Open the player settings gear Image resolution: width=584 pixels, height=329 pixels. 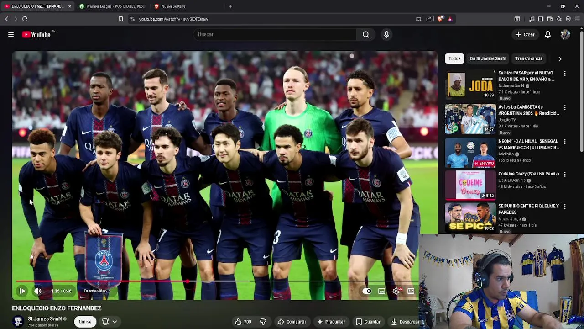click(396, 291)
